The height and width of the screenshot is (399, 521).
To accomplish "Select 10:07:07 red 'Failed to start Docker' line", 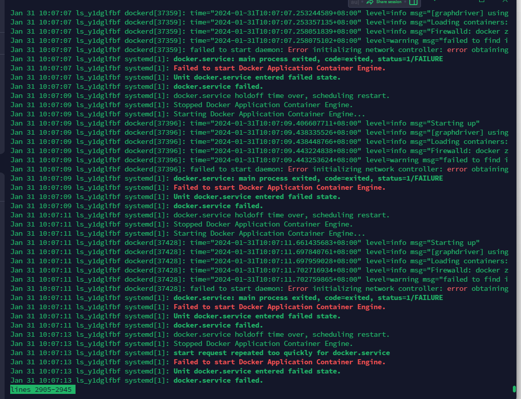I will pyautogui.click(x=280, y=68).
